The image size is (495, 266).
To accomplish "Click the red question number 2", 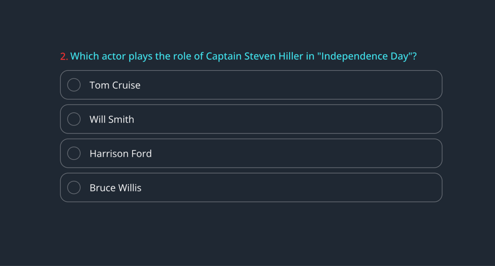I will click(x=64, y=56).
